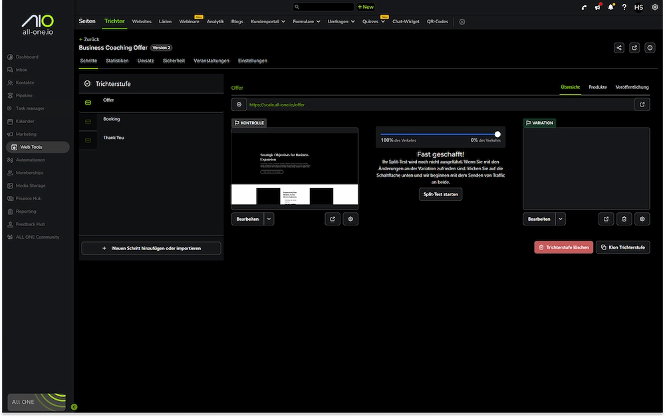Open the Dashboard sidebar item
665x417 pixels.
pyautogui.click(x=27, y=57)
